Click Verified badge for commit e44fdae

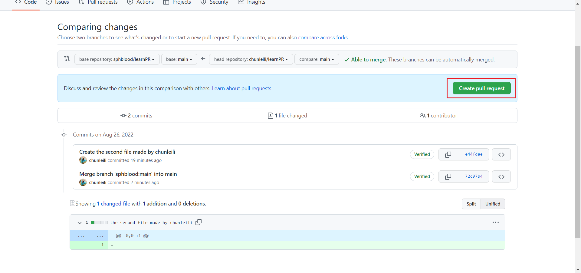point(422,154)
